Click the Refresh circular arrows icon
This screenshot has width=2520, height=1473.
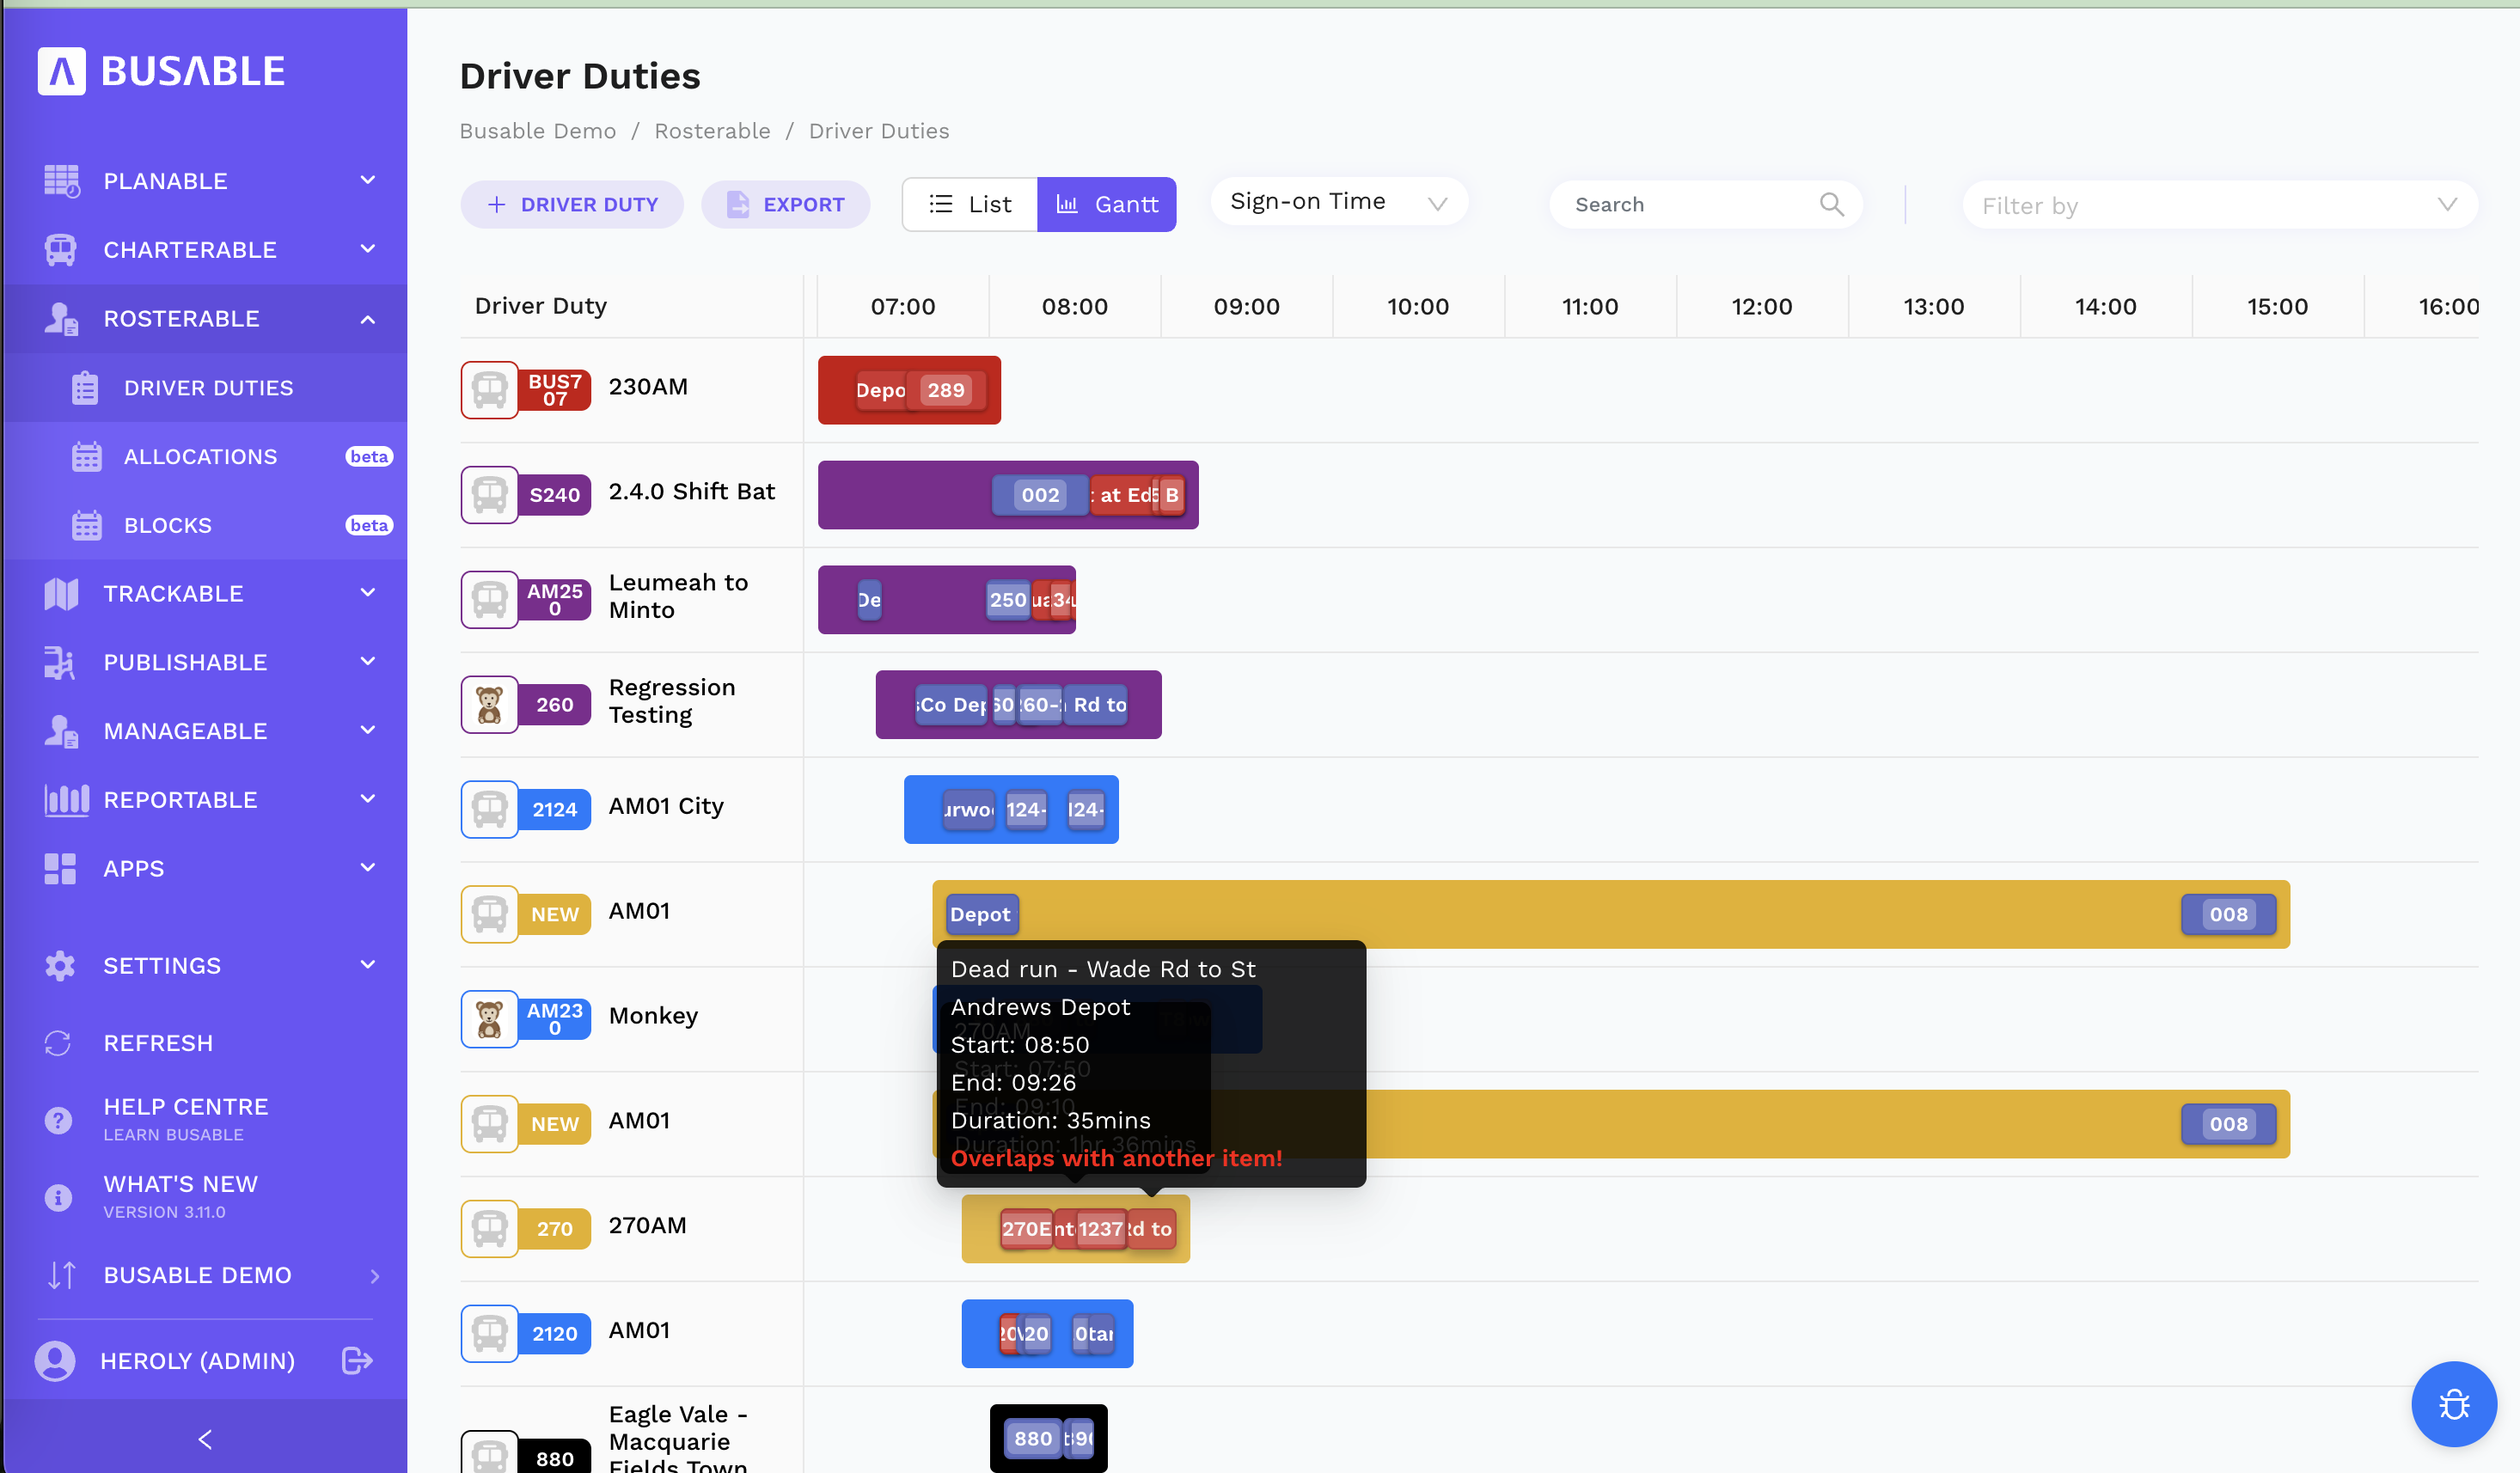point(58,1043)
